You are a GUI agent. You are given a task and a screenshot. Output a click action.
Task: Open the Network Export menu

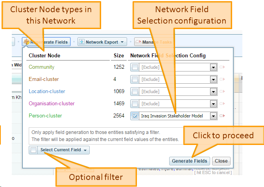pyautogui.click(x=102, y=42)
